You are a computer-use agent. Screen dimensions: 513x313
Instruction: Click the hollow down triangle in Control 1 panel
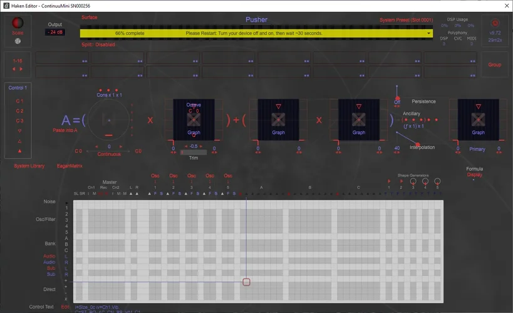(x=19, y=131)
